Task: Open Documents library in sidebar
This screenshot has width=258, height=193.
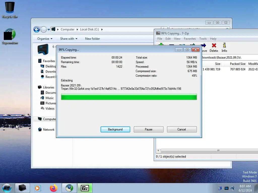Action: [x=49, y=92]
